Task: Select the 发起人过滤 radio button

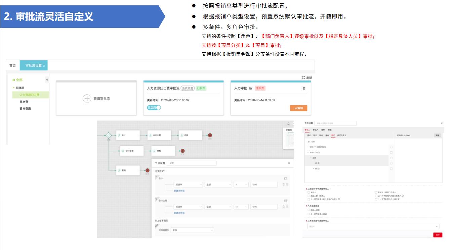Action: pos(309,210)
